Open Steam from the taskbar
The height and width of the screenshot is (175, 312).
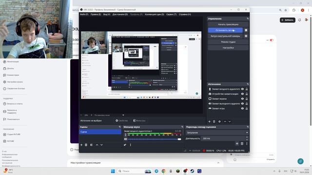192,171
